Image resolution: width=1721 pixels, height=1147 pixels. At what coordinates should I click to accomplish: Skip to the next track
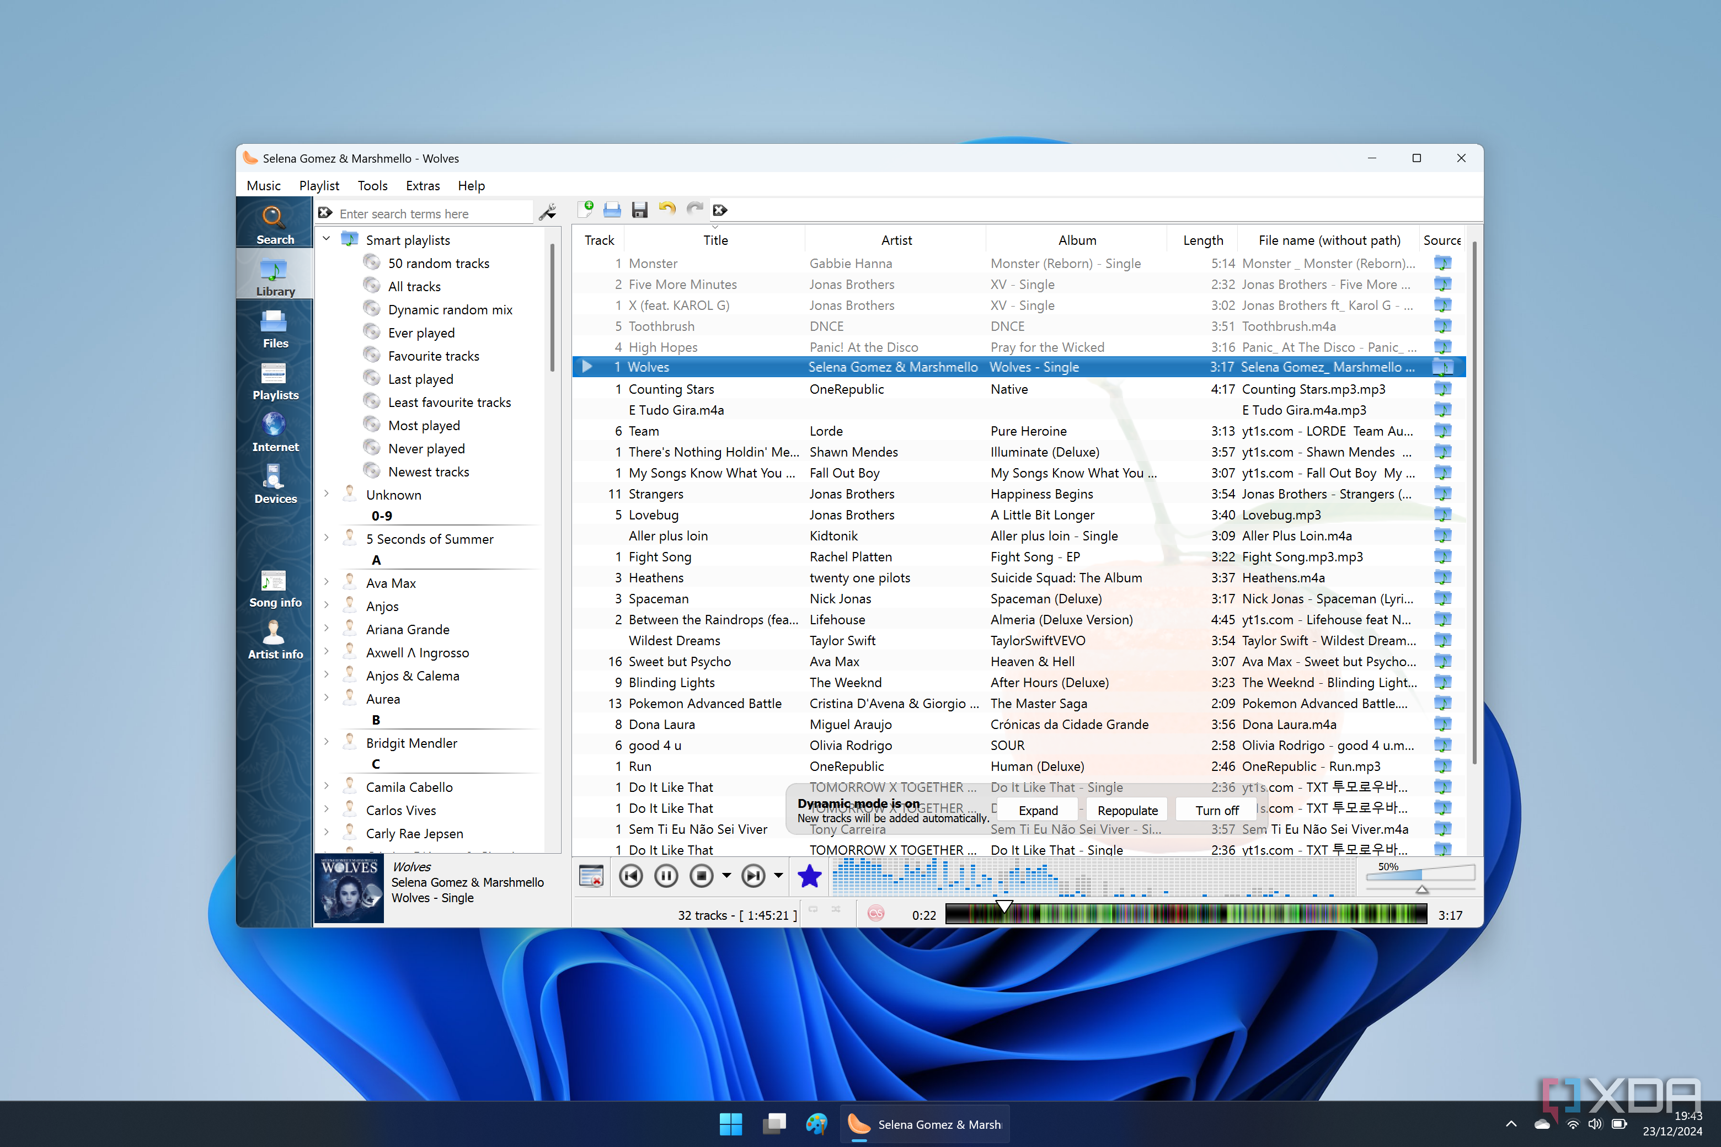pyautogui.click(x=753, y=876)
